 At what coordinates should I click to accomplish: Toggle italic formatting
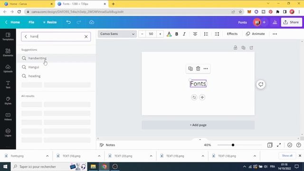pyautogui.click(x=184, y=34)
